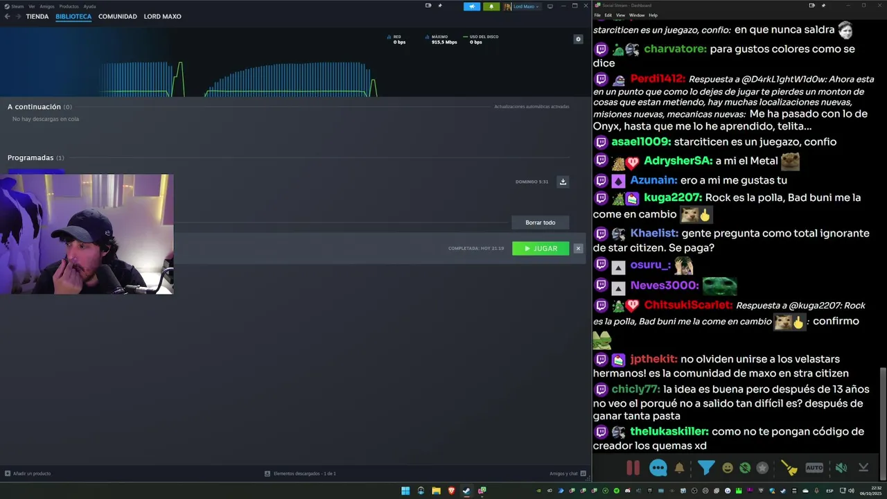Click the username chicly77 in chat
Viewport: 887px width, 499px height.
635,389
